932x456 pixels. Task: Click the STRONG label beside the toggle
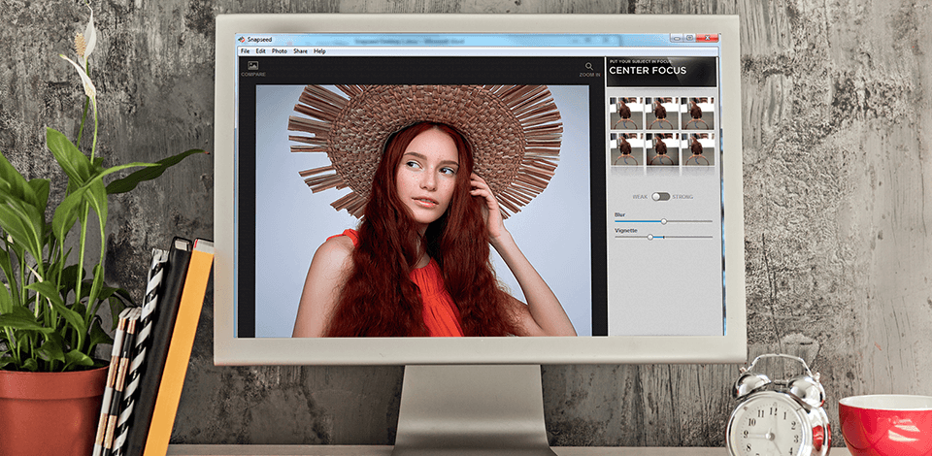[x=682, y=197]
